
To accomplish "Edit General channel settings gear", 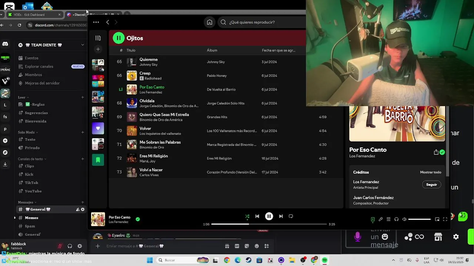I will point(83,209).
